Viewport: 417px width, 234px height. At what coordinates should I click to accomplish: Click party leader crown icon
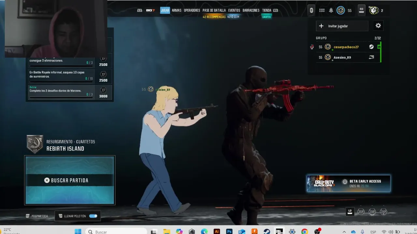379,47
